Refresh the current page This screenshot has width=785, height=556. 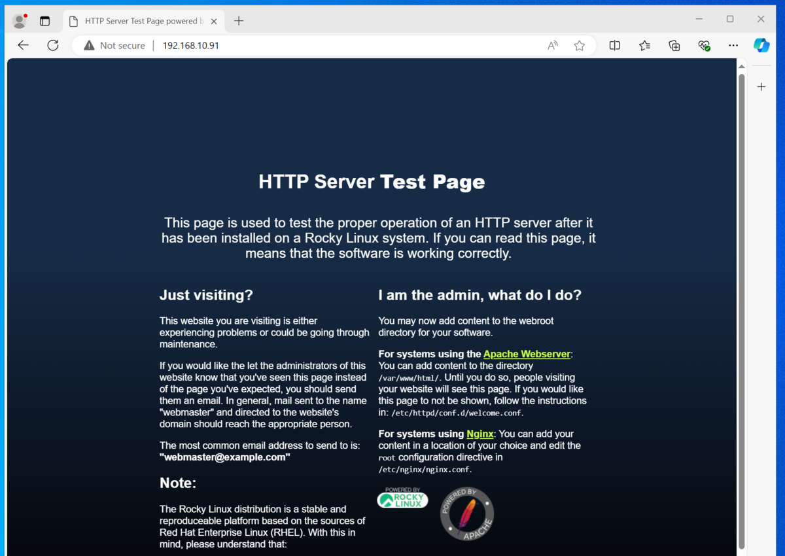[x=53, y=45]
